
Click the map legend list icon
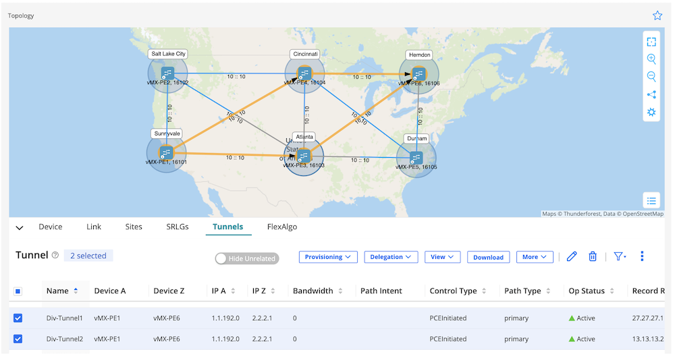(x=651, y=200)
